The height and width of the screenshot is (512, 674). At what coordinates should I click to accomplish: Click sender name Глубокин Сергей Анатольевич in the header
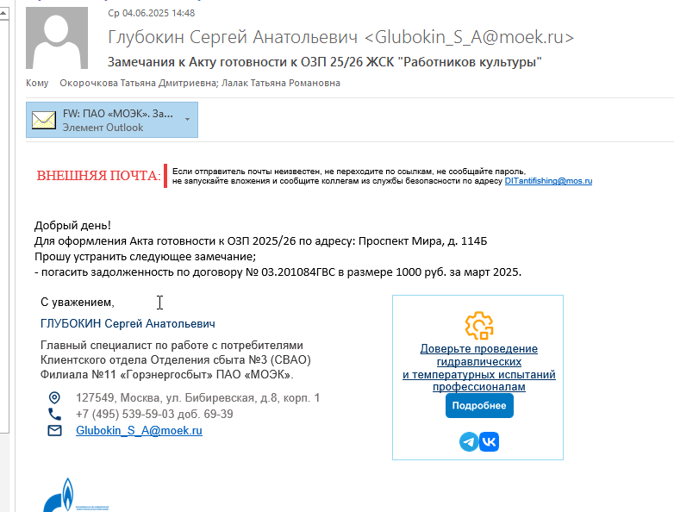click(x=233, y=37)
